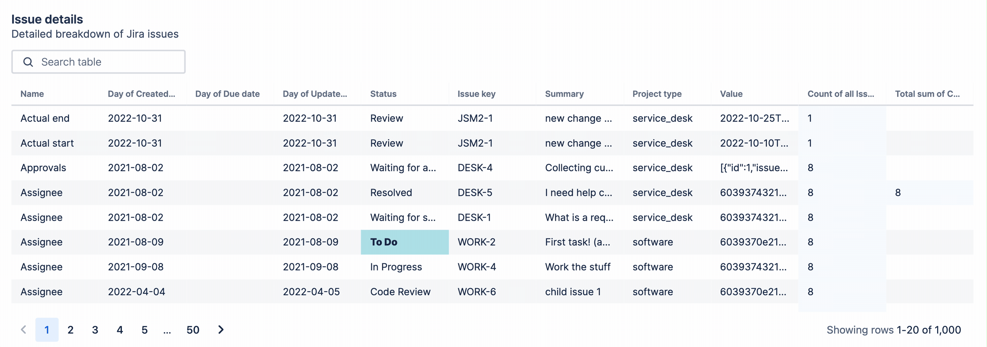
Task: Sort by Day of Due date header
Action: click(227, 94)
